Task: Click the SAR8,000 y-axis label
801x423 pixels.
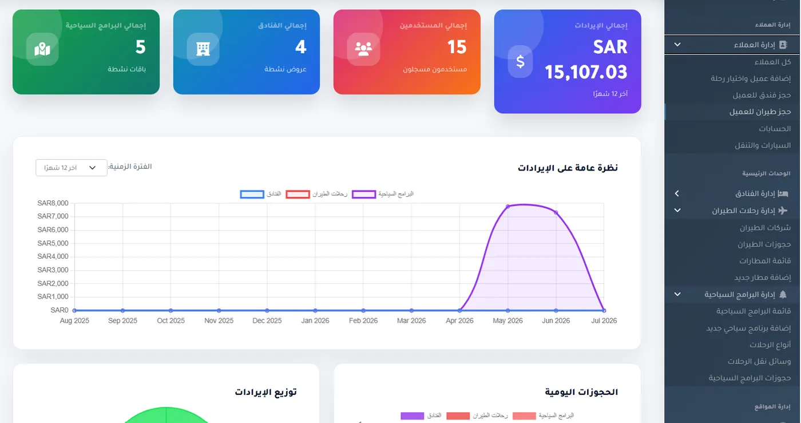Action: point(53,203)
